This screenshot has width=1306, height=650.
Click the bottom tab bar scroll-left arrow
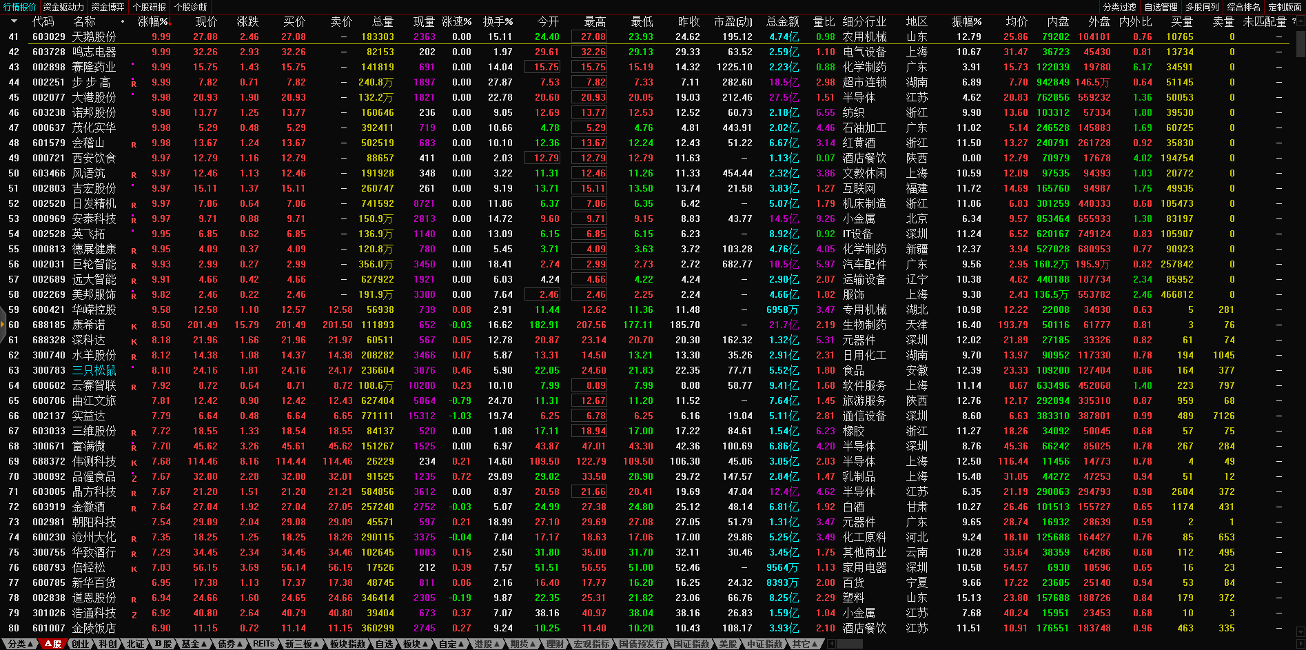click(832, 644)
